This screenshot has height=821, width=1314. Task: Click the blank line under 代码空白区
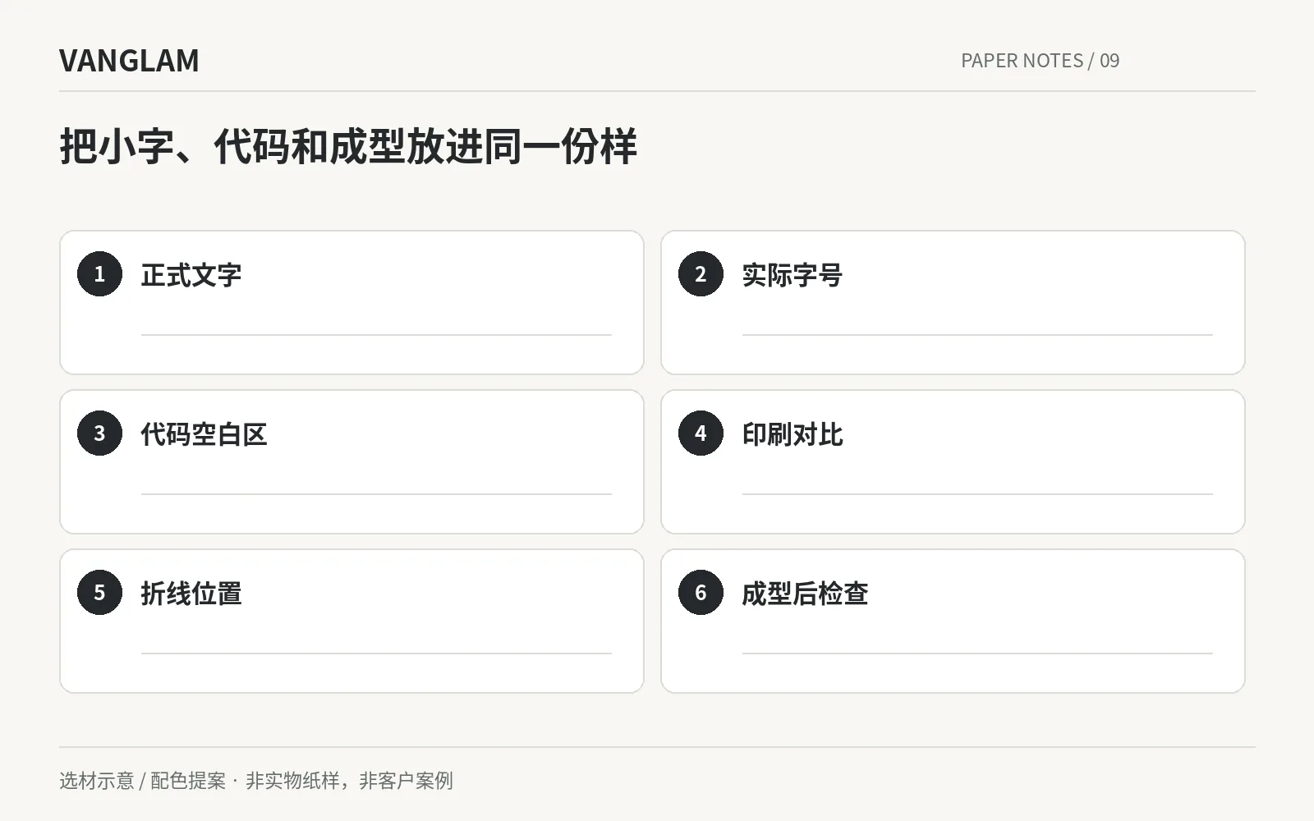376,494
